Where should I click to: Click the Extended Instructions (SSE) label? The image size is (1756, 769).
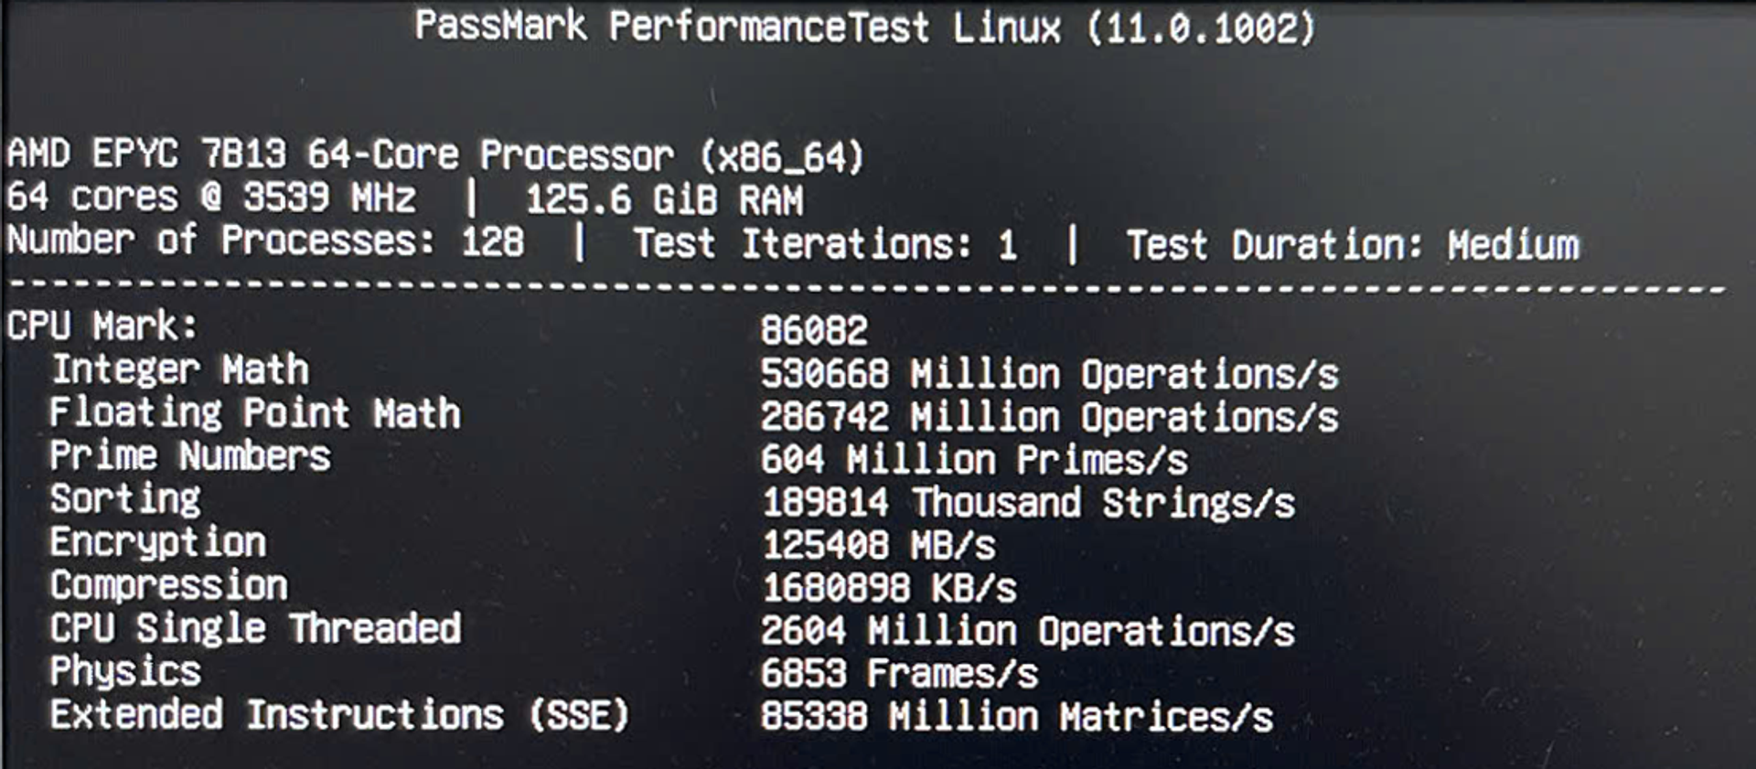point(339,715)
